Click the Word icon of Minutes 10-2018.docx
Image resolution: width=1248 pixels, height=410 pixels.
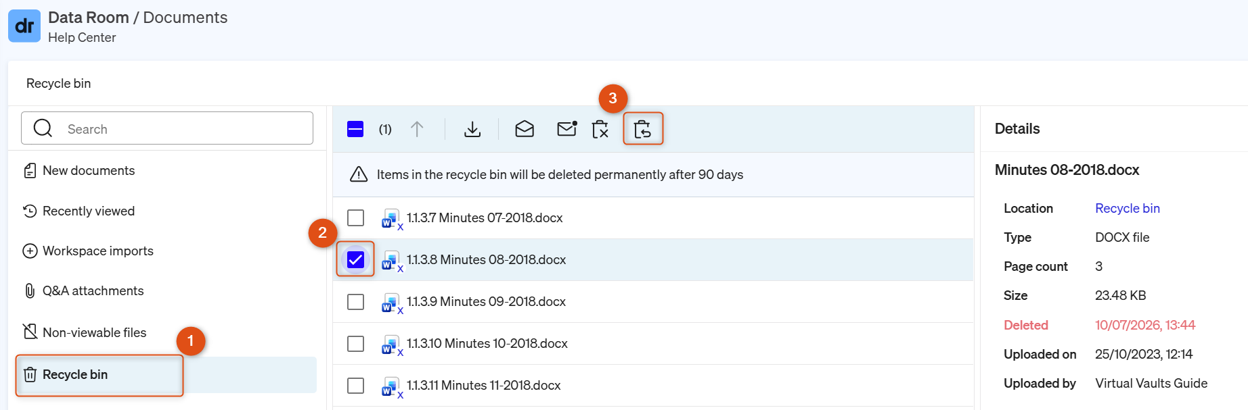point(391,344)
